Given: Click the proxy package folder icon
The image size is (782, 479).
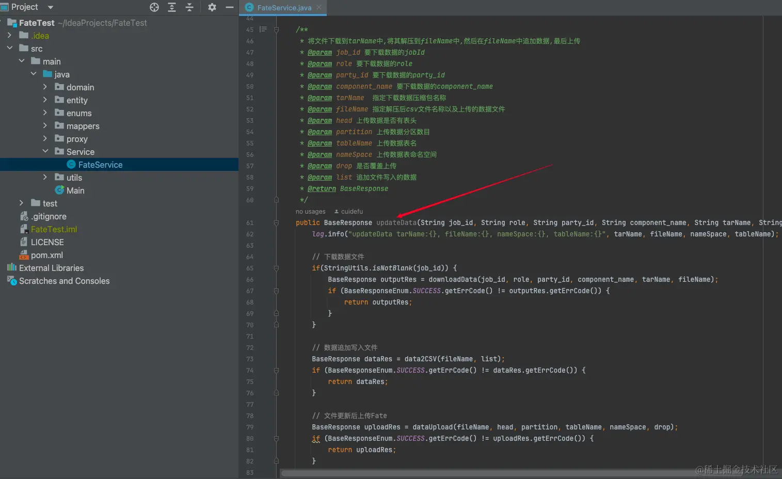Looking at the screenshot, I should pos(59,138).
